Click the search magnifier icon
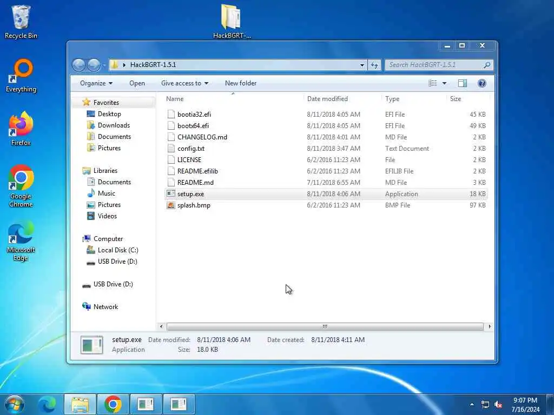The image size is (554, 415). (x=487, y=65)
